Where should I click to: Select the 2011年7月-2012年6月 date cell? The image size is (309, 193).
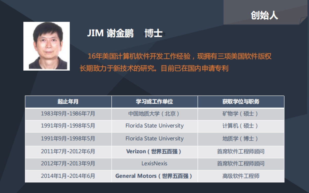coord(67,151)
